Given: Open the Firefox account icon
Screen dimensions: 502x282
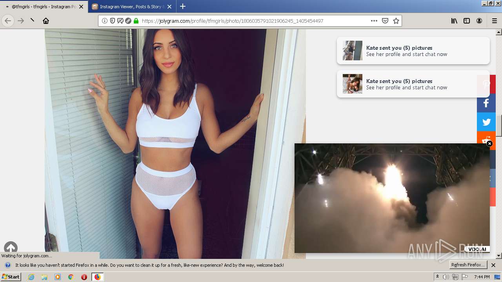Looking at the screenshot, I should [479, 21].
